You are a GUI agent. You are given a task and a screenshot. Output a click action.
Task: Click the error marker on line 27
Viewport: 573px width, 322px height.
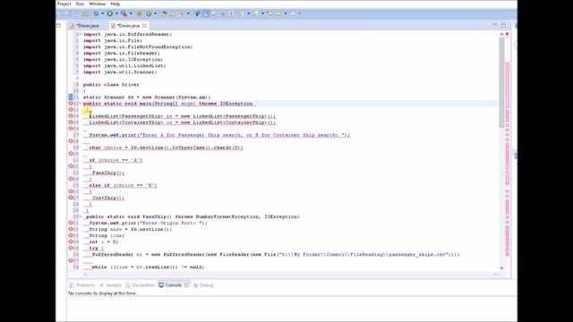[x=71, y=198]
